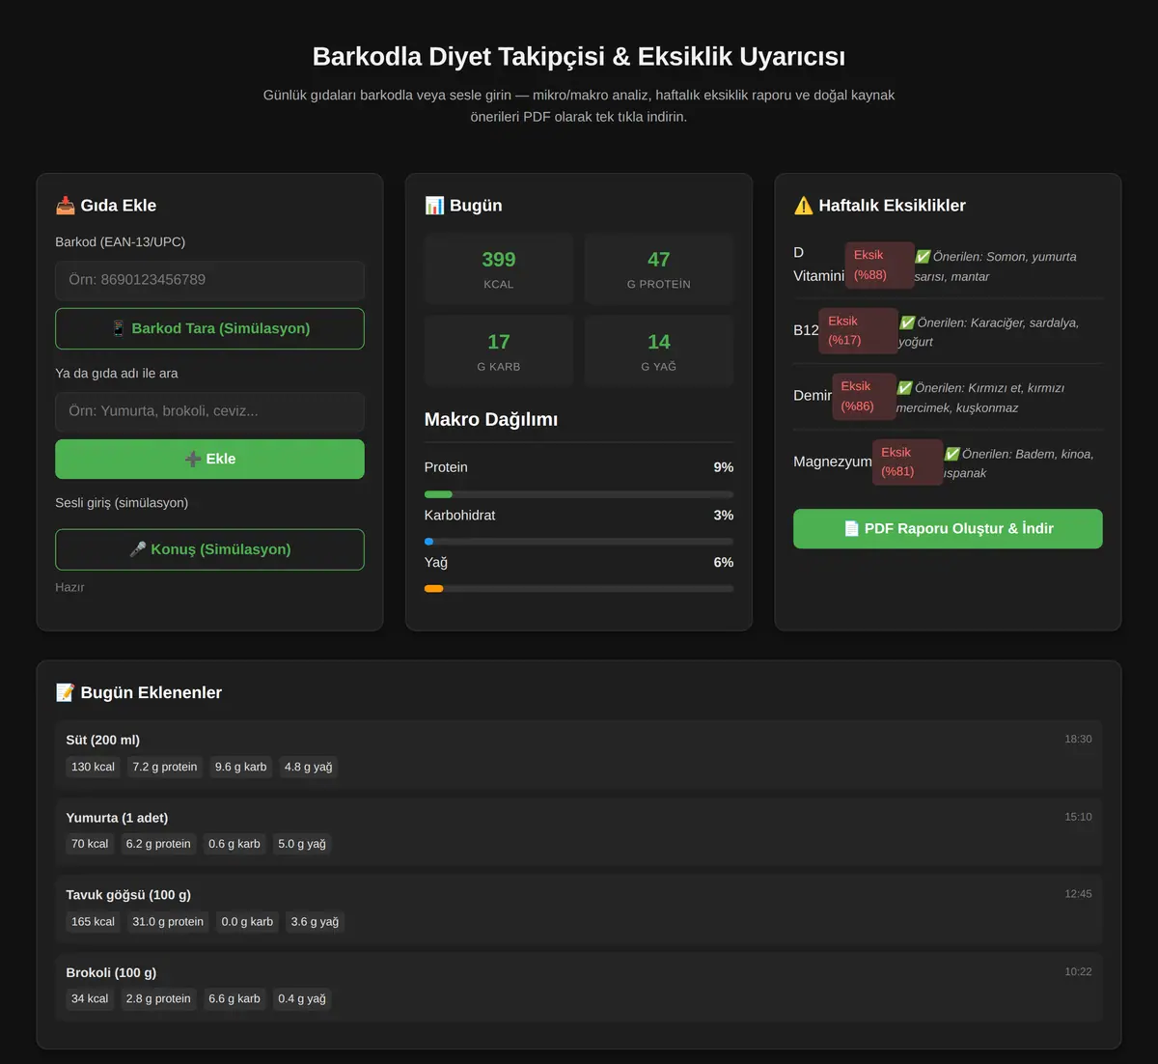
Task: Click the 0.0 g karb tag
Action: [x=247, y=922]
